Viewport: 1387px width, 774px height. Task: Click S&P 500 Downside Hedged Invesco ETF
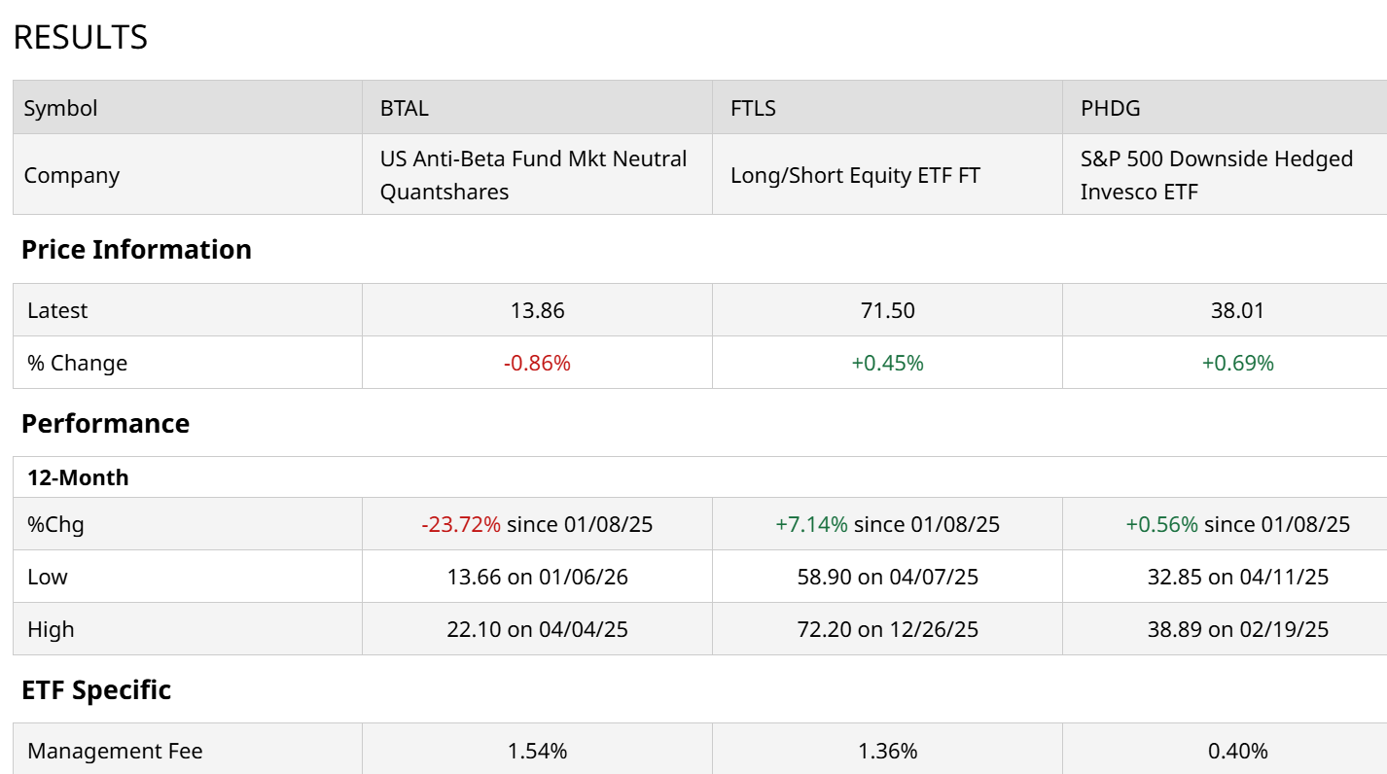(x=1216, y=175)
